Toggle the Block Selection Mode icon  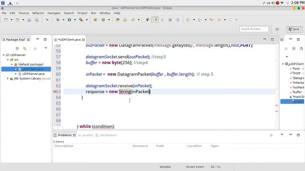click(170, 20)
